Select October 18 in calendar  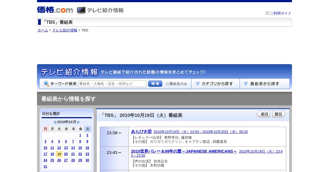[x=52, y=154]
